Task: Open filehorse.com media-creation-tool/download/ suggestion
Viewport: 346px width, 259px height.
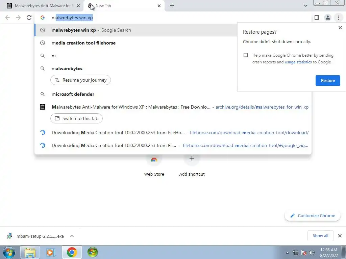Action: point(173,133)
